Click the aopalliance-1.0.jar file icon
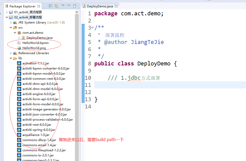The height and width of the screenshot is (161, 246). click(19, 135)
